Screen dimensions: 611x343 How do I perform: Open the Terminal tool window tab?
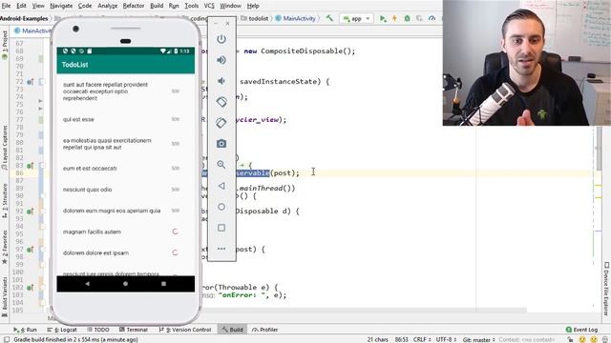click(x=134, y=330)
